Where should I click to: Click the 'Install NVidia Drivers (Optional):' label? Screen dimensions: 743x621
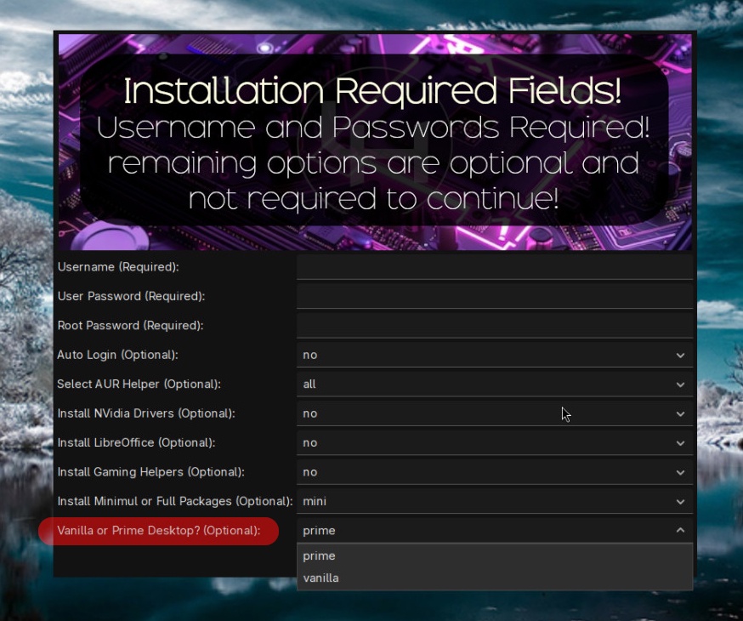145,413
